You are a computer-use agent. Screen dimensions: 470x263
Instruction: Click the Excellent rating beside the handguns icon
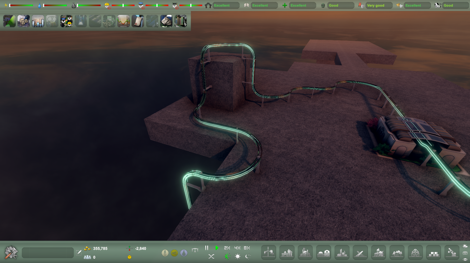[x=226, y=5]
